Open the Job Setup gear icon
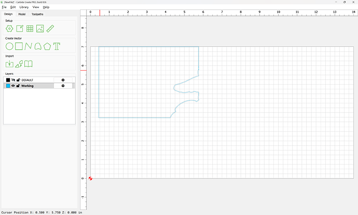Image resolution: width=358 pixels, height=215 pixels. pyautogui.click(x=9, y=29)
